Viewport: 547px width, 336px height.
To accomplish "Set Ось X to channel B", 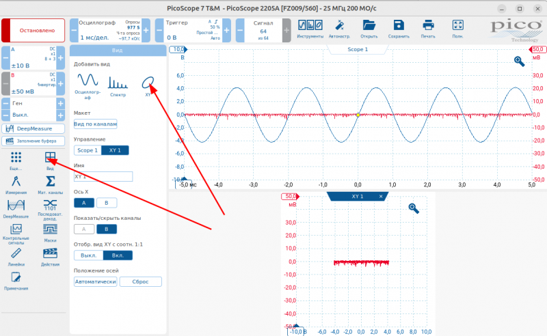I will click(x=107, y=203).
